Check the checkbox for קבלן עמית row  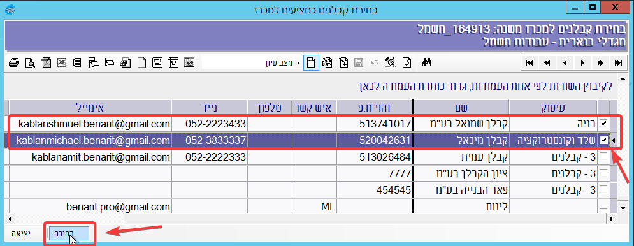pos(603,157)
